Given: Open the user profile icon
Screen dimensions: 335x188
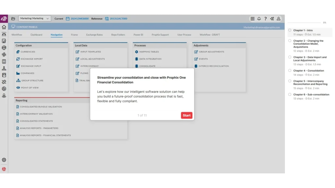Looking at the screenshot, I should click(279, 19).
